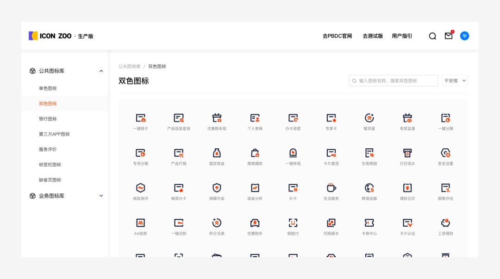Open the 平安橙 color theme dropdown
The width and height of the screenshot is (500, 279).
click(x=455, y=80)
